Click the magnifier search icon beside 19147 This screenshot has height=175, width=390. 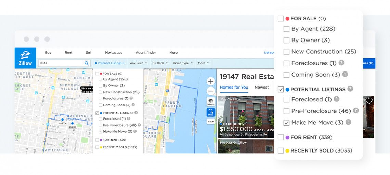[87, 63]
